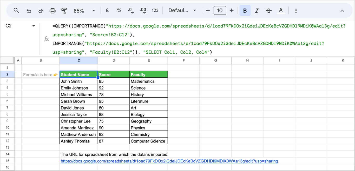Increase font size with plus button
Screen dimensions: 355x171
[x=232, y=11]
